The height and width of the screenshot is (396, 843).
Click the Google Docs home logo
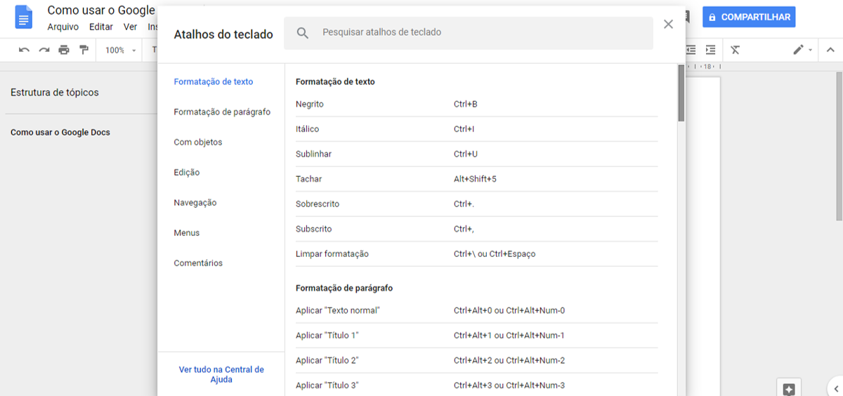[24, 18]
